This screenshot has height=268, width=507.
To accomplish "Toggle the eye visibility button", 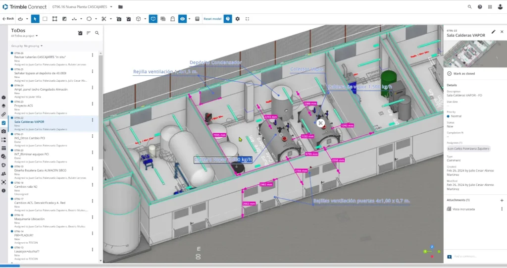I will point(182,19).
